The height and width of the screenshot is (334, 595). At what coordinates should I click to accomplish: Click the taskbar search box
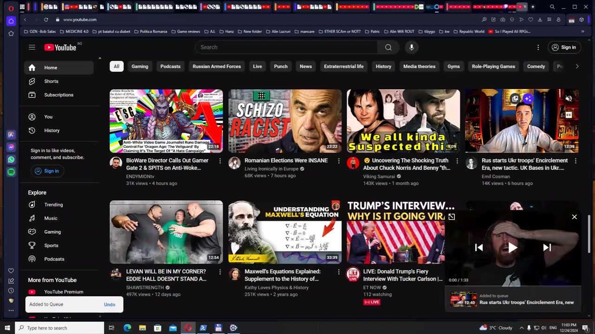click(x=59, y=328)
